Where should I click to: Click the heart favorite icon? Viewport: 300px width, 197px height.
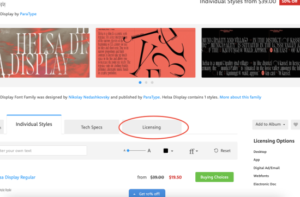point(296,125)
